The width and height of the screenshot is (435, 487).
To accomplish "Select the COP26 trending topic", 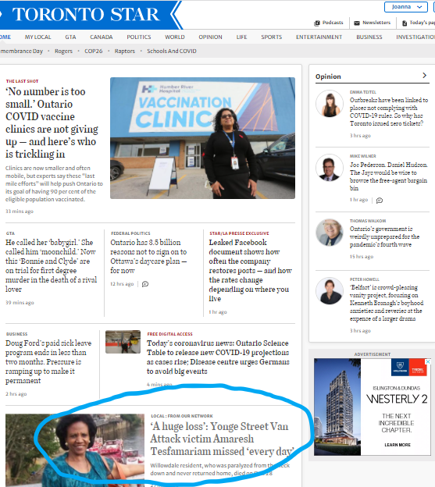I will pos(94,51).
